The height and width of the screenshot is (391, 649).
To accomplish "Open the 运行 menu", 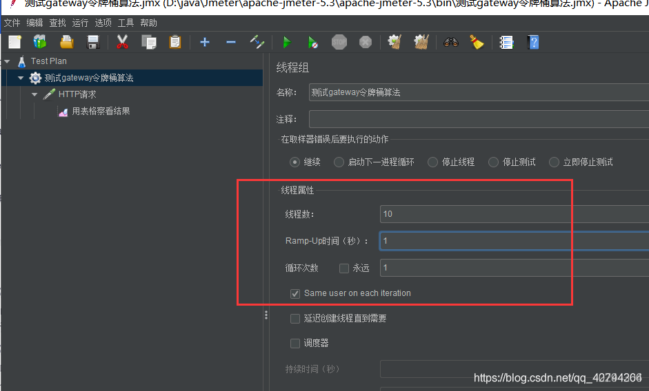I will click(x=80, y=23).
